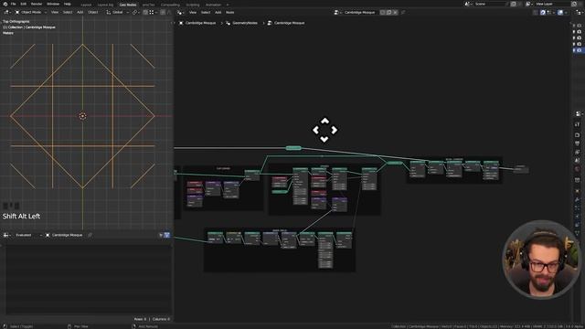Toggle snapping in the 3D viewport
Screen dimensions: 585x329
pos(145,12)
